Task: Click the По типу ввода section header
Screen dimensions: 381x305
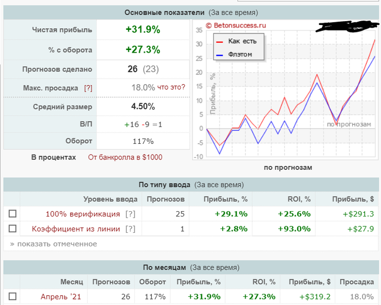Action: pos(191,185)
